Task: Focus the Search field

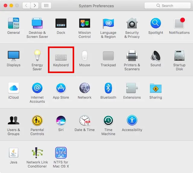Action: 167,5
